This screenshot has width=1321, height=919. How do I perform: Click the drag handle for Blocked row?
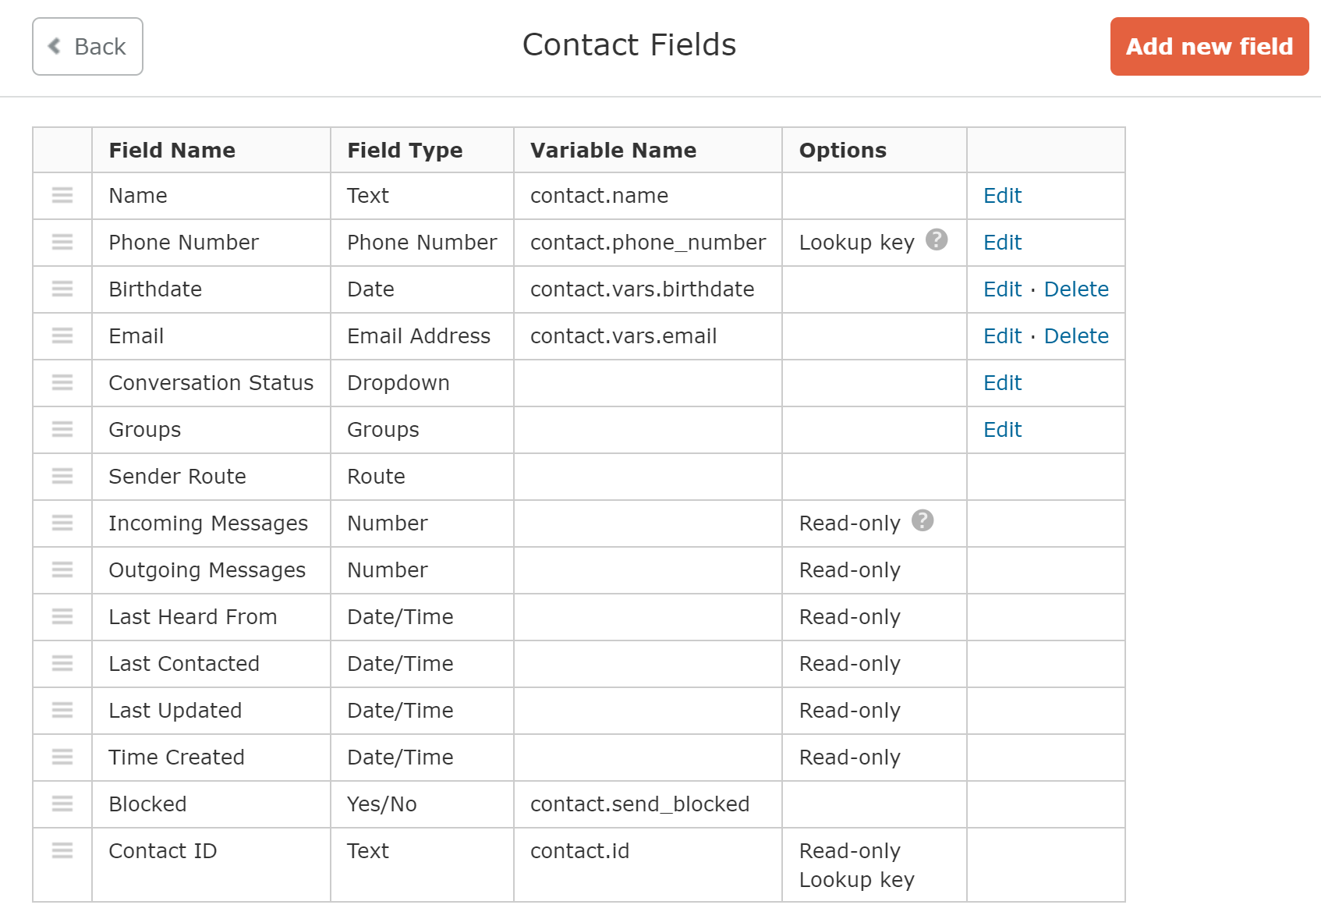[x=62, y=804]
